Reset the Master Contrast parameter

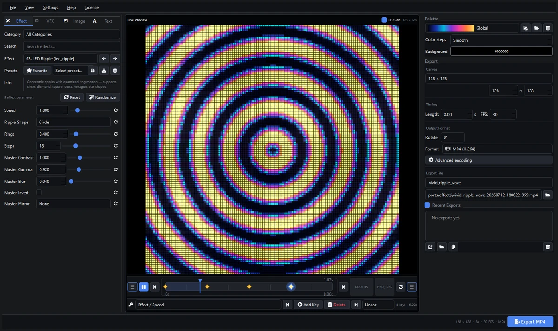click(115, 158)
